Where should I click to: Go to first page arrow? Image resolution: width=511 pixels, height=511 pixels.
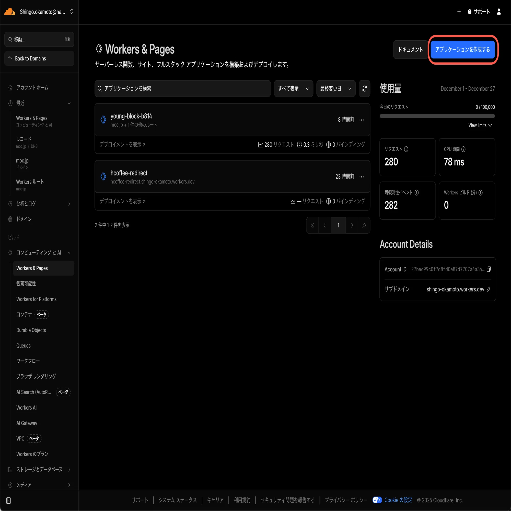pos(312,225)
